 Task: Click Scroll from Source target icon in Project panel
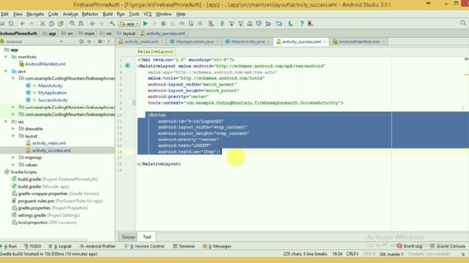point(81,42)
